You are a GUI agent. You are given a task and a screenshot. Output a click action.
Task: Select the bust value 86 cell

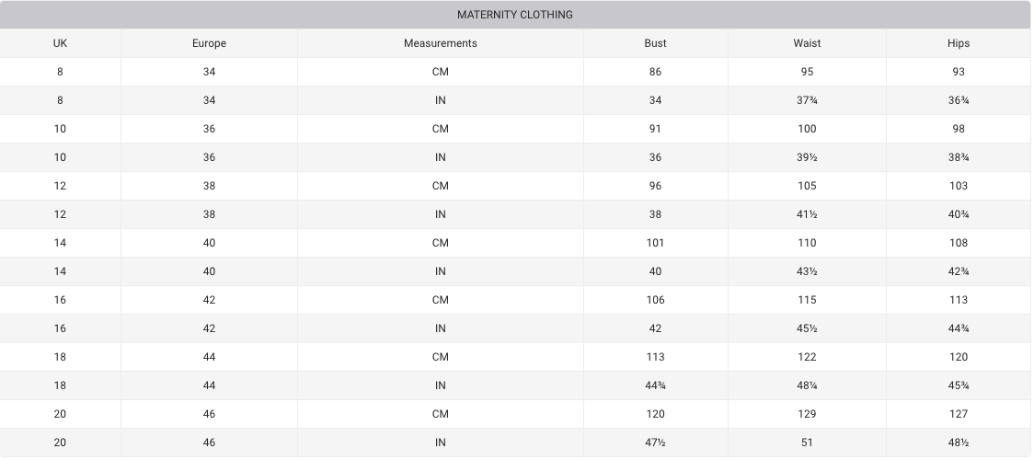pos(655,72)
